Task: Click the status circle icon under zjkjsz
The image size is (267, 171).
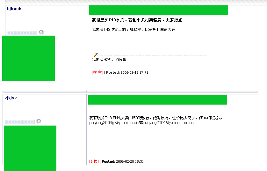Action: [x=39, y=121]
